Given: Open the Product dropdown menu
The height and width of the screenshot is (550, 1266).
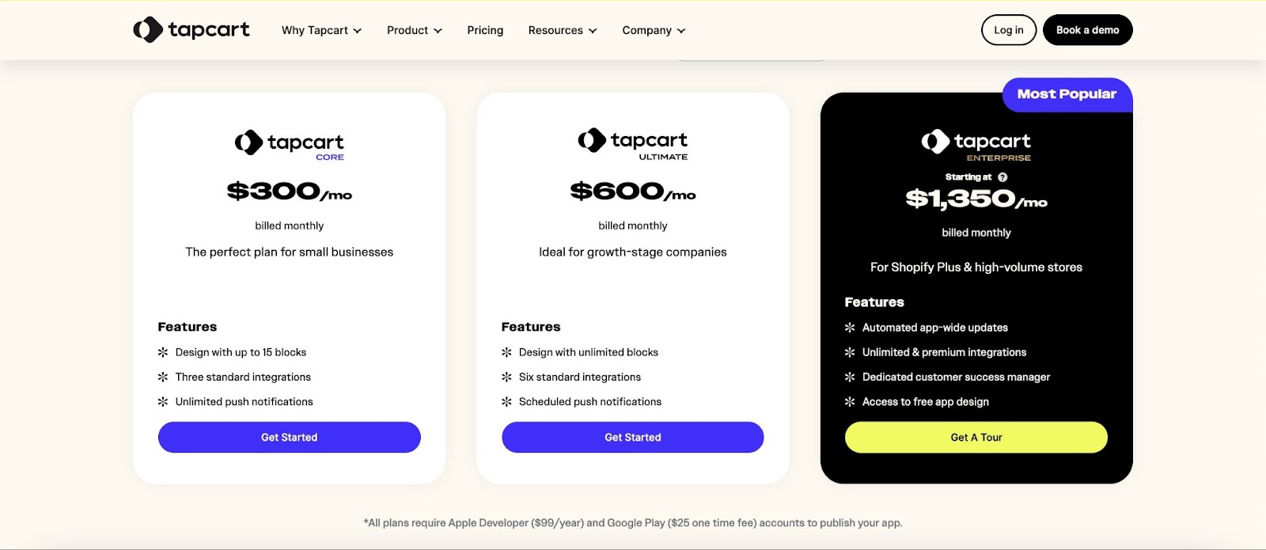Looking at the screenshot, I should point(414,30).
